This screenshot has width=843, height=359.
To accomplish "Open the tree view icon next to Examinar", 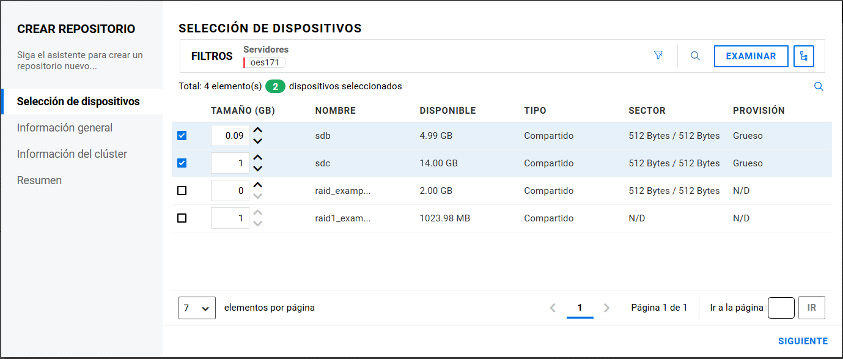I will click(x=804, y=56).
